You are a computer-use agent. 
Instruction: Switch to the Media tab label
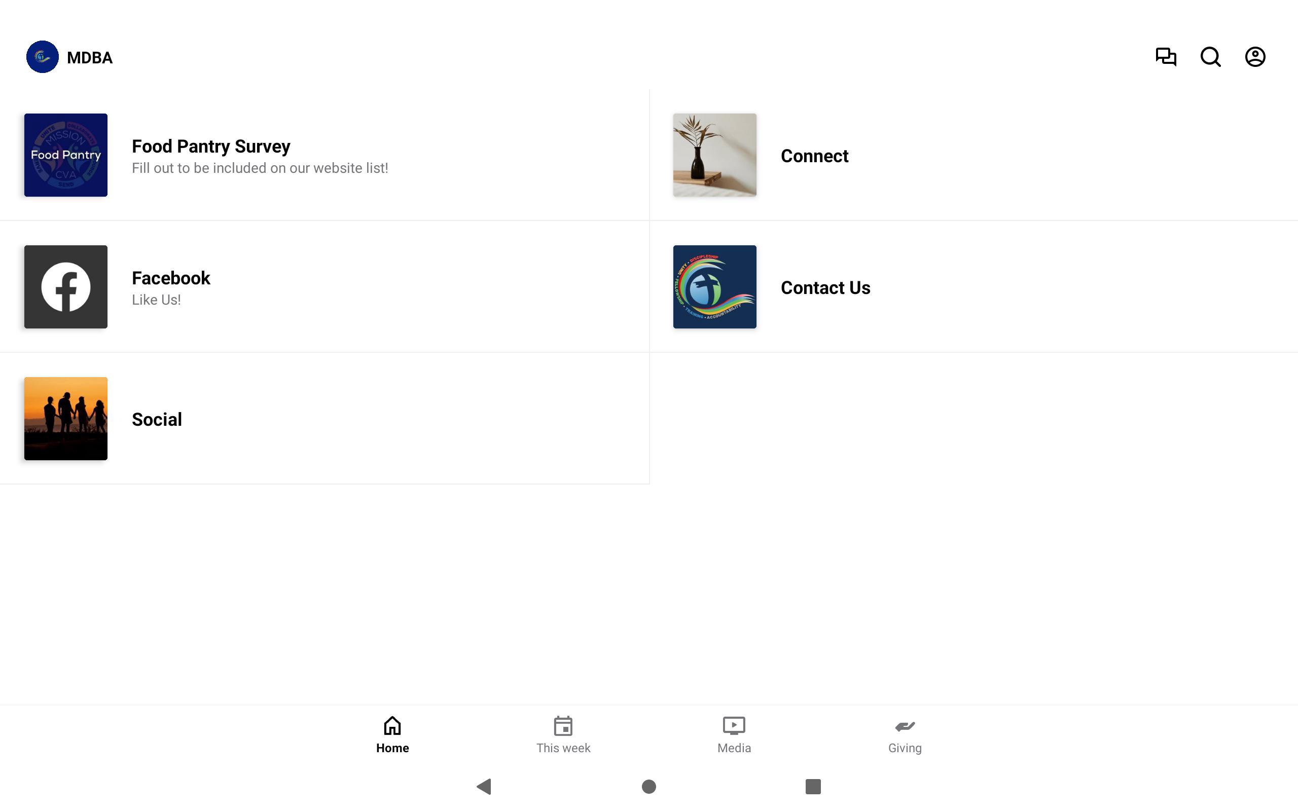point(734,748)
